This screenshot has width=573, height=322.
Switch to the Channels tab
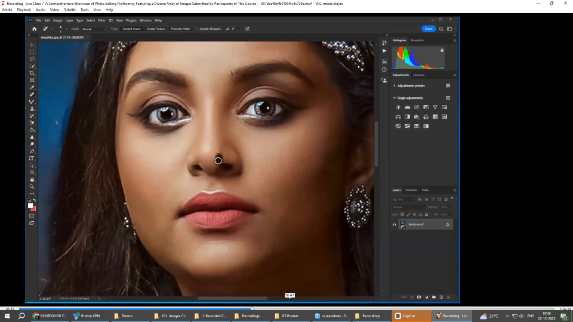411,190
